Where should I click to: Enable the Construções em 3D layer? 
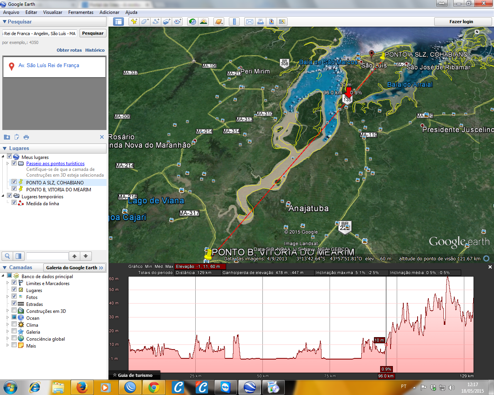[x=14, y=311]
